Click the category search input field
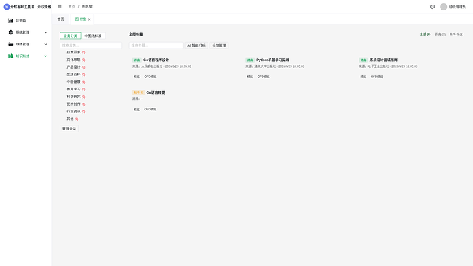473x266 pixels. [90, 45]
